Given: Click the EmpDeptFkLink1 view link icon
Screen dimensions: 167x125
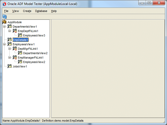Looking at the screenshot, I should pos(15,31).
